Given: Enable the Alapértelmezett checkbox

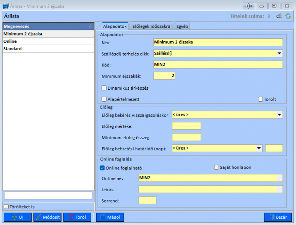Looking at the screenshot, I should [104, 99].
